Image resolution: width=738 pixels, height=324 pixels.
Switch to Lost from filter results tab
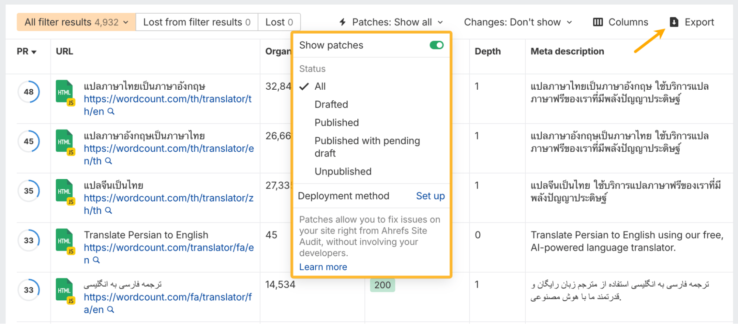click(197, 22)
